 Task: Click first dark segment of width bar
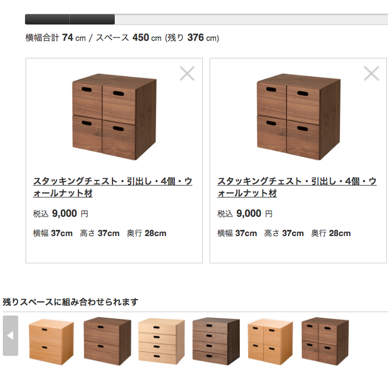[x=47, y=19]
